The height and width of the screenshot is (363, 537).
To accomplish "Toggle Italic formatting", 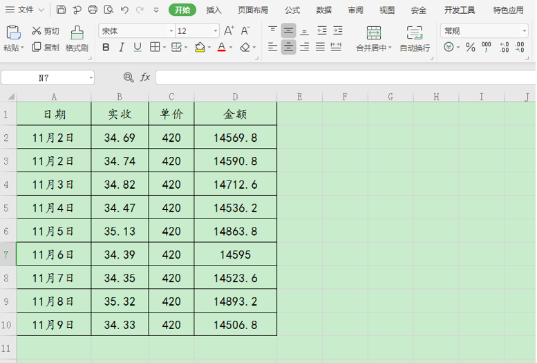I will 122,47.
